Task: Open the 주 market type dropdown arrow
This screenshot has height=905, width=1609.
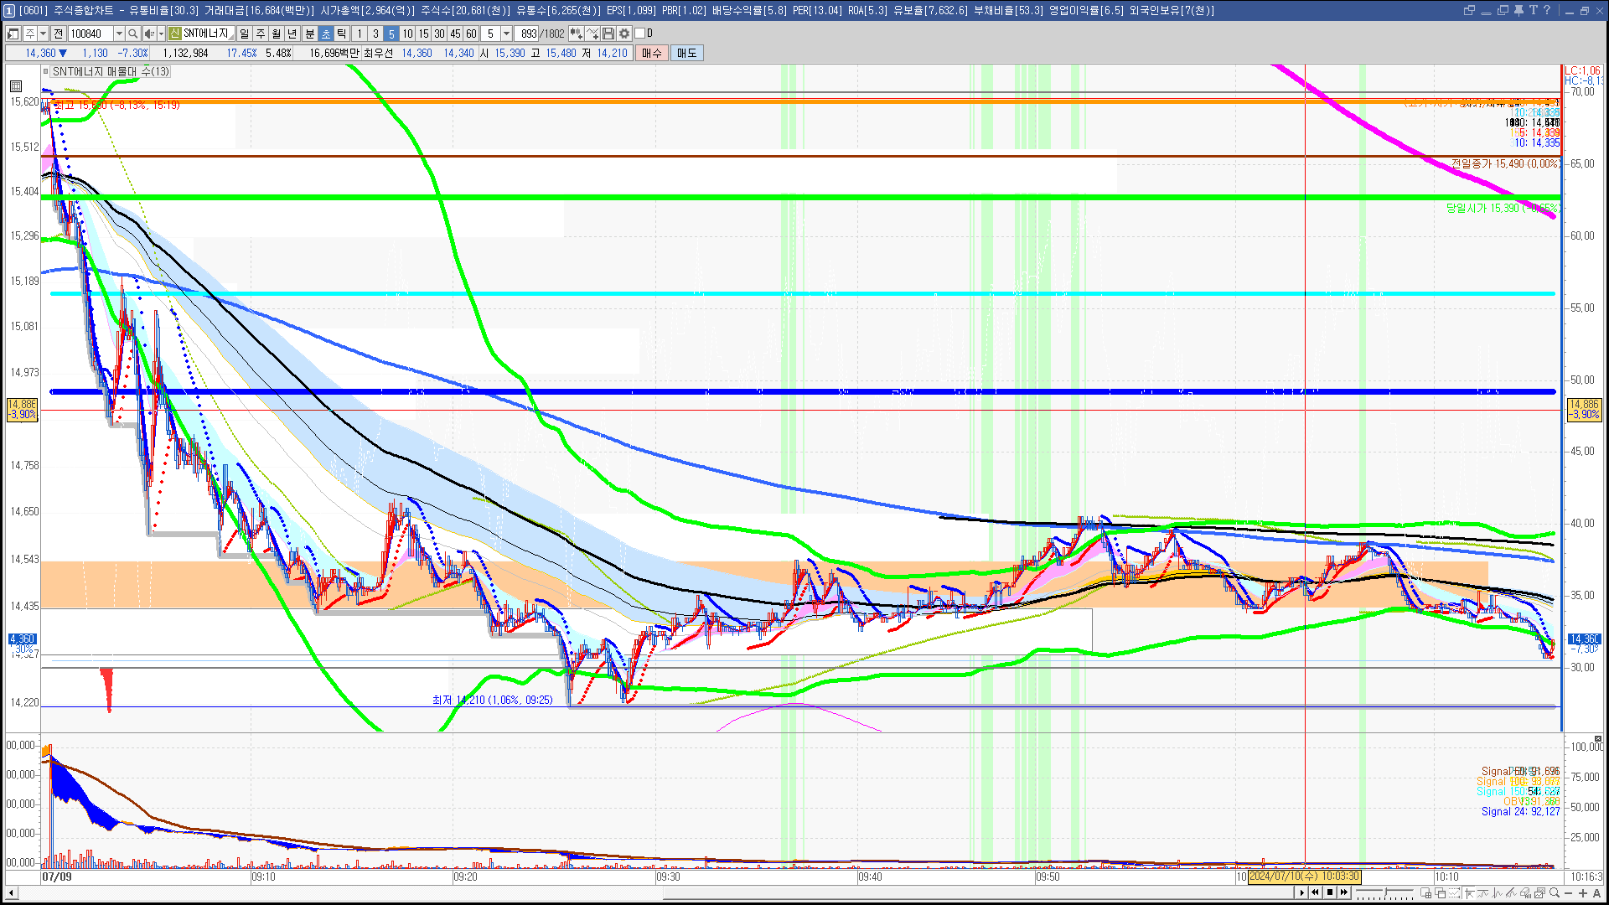Action: coord(43,34)
